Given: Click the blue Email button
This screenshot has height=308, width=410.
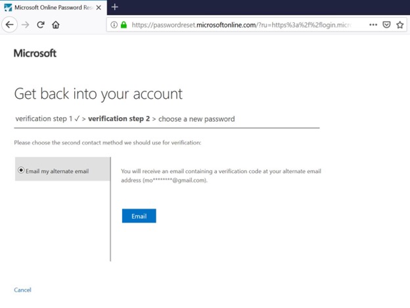Looking at the screenshot, I should 139,216.
